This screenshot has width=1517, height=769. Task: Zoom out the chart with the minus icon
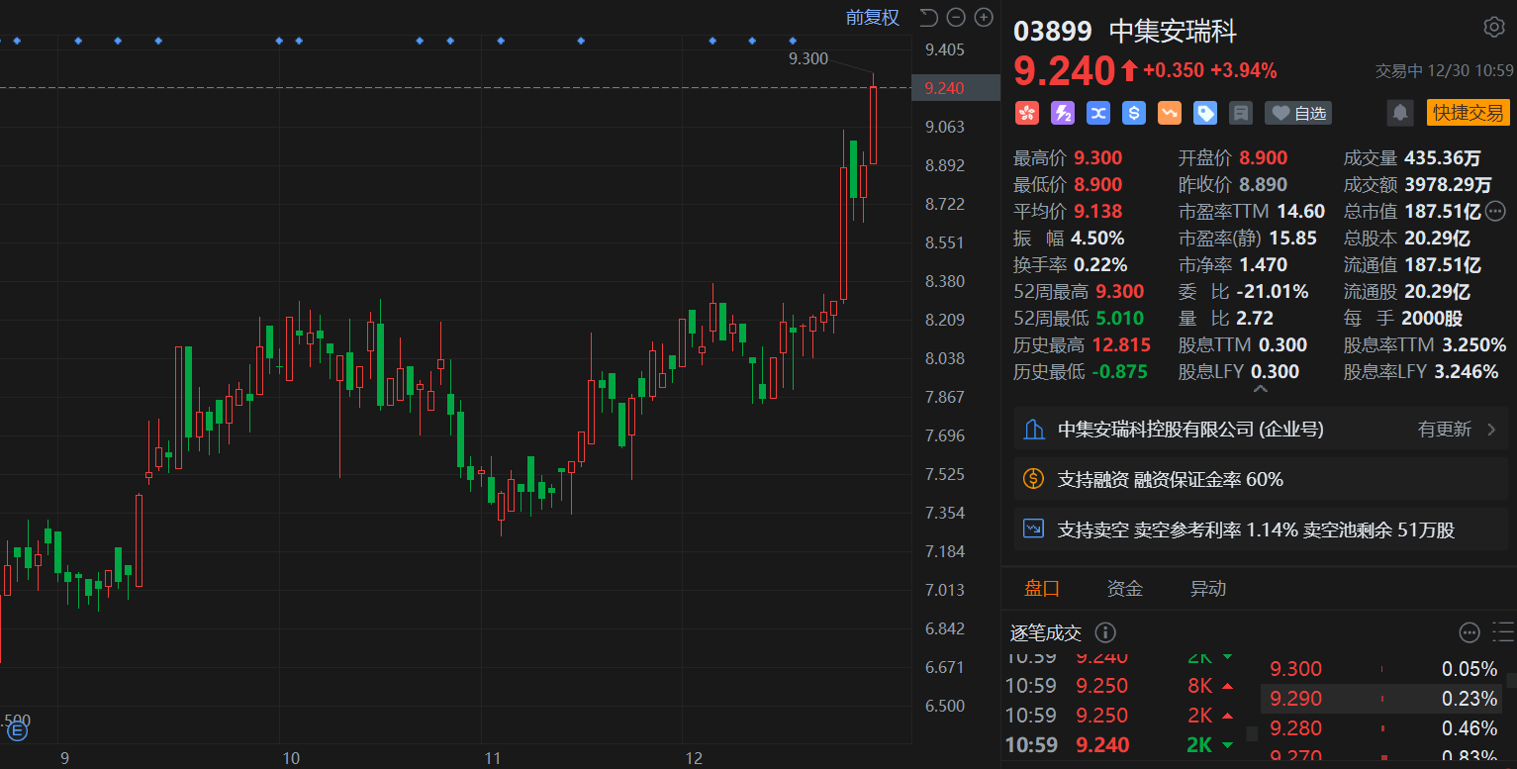click(956, 17)
